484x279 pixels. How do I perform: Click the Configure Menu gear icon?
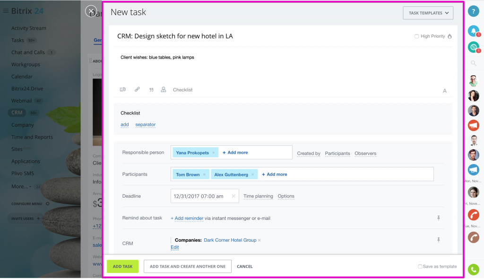(48, 204)
